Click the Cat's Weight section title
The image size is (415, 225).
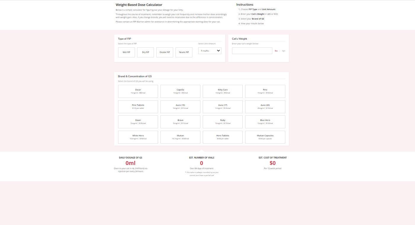click(239, 39)
